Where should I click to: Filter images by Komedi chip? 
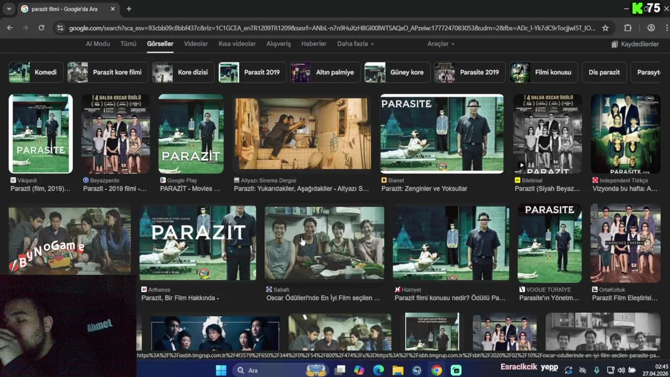pos(36,72)
